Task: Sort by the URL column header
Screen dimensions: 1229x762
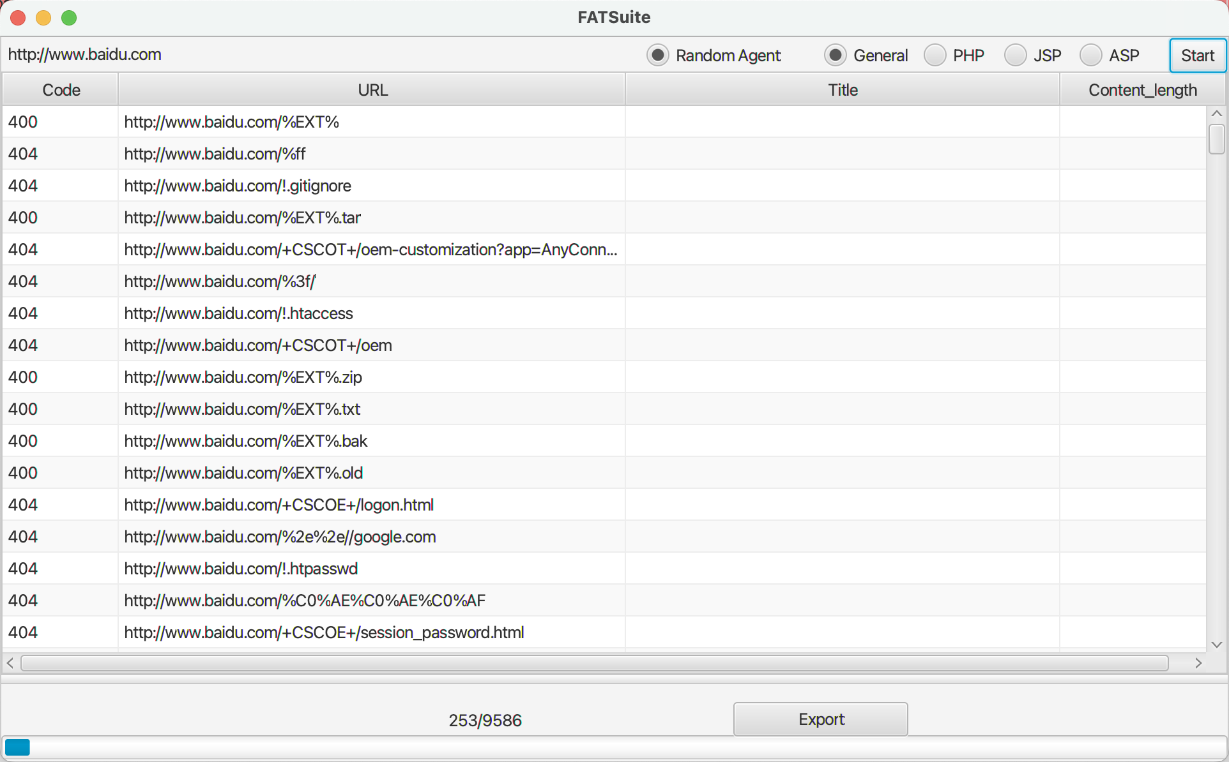Action: click(x=372, y=90)
